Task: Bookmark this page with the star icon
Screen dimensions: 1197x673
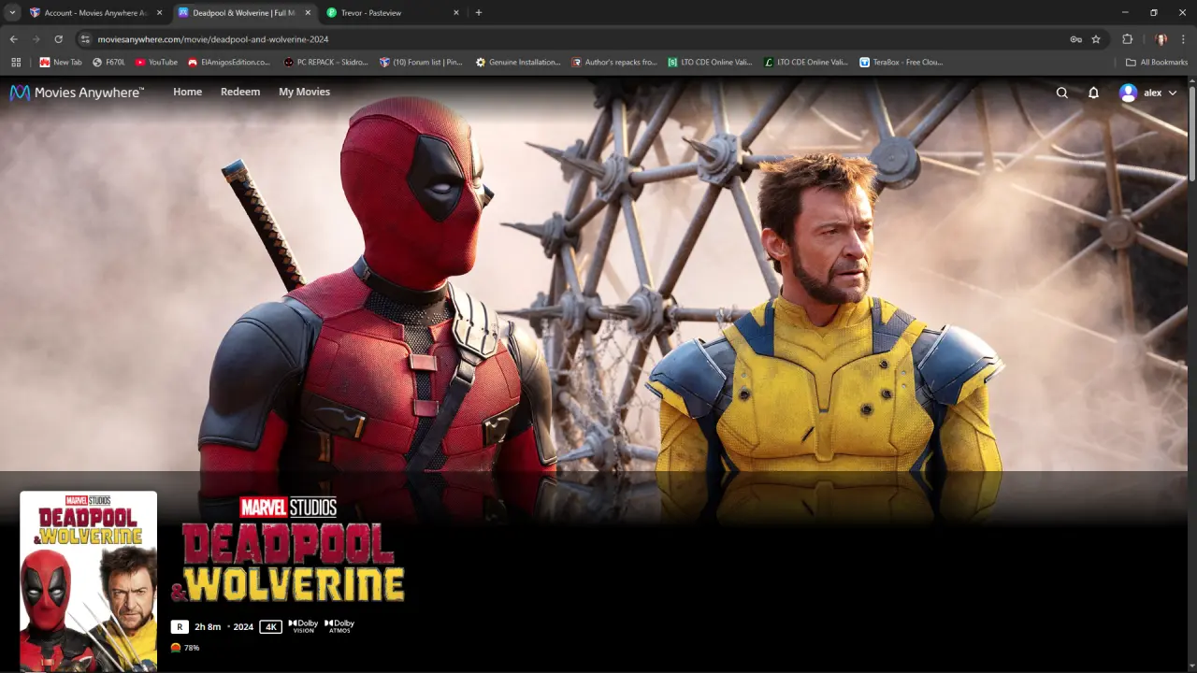Action: pos(1096,39)
